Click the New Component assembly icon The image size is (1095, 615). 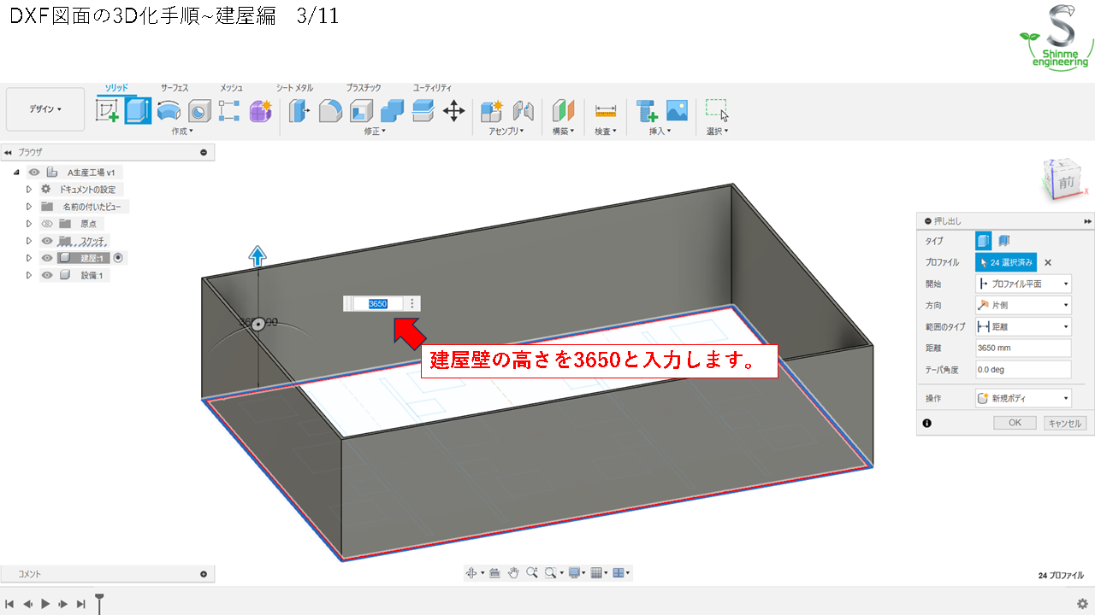(x=492, y=111)
